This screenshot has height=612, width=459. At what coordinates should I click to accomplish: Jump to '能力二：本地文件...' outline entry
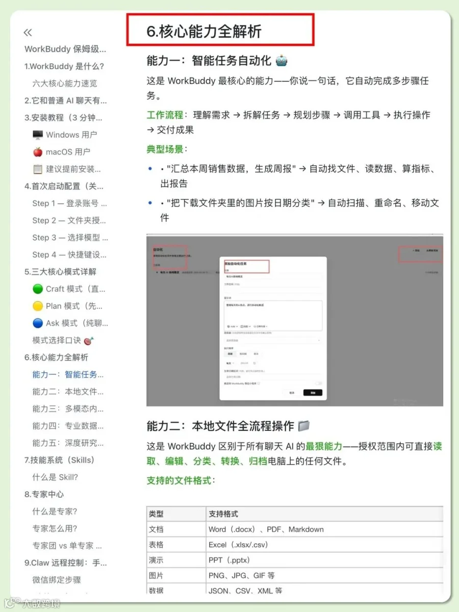coord(68,392)
